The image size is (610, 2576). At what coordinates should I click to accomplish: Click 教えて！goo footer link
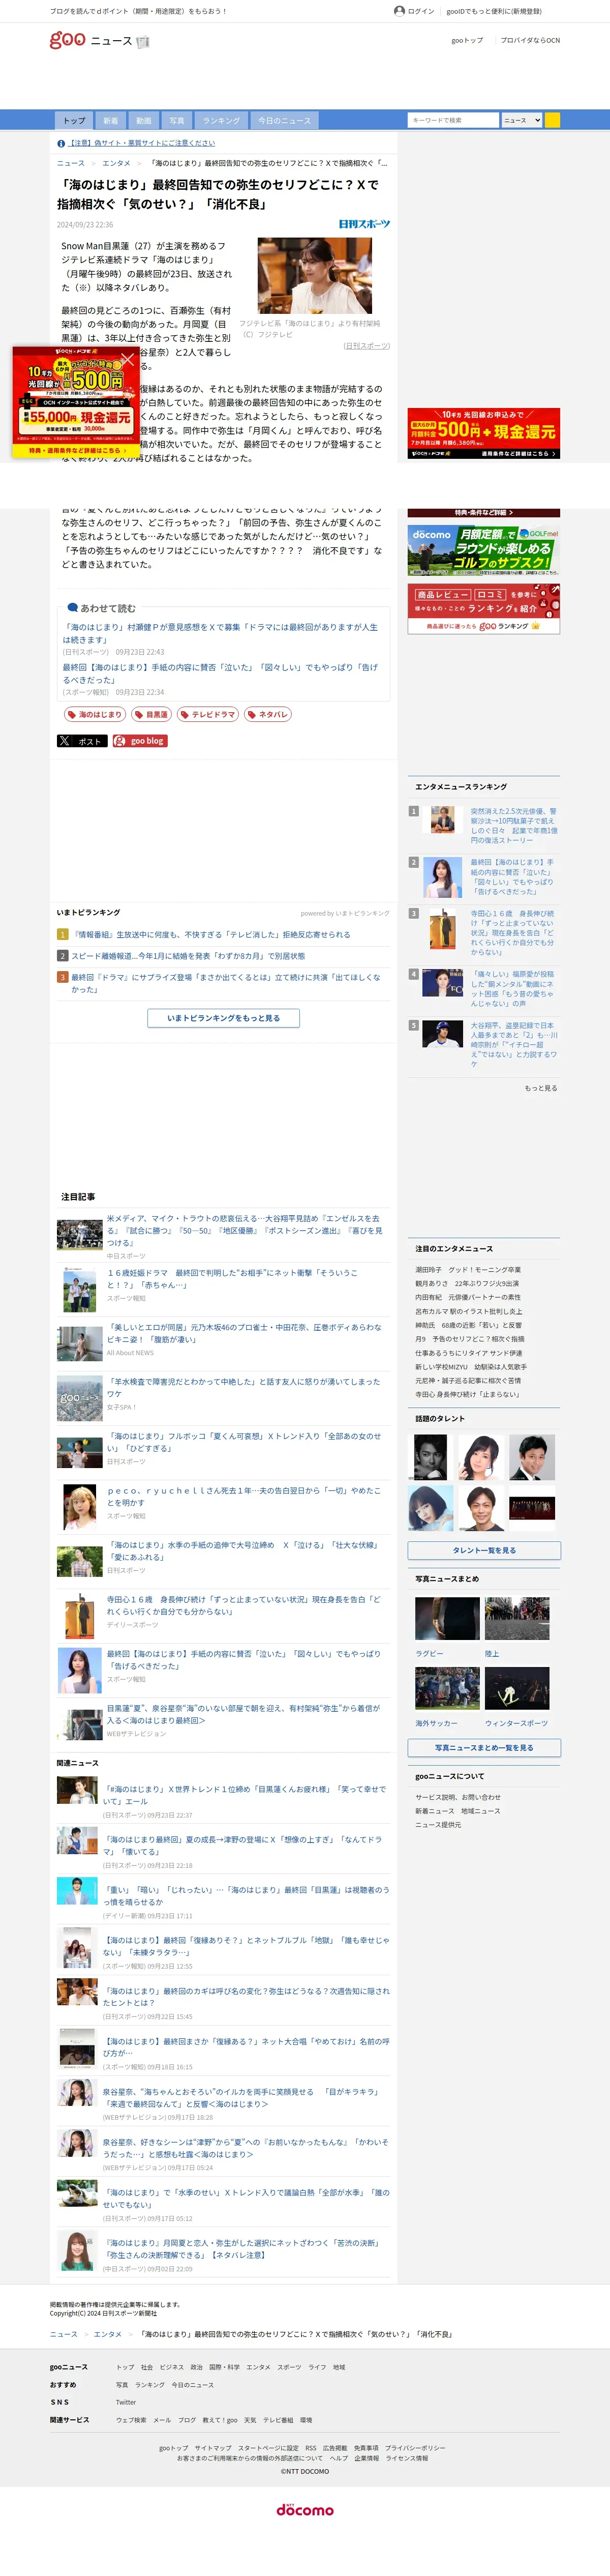(x=220, y=2420)
